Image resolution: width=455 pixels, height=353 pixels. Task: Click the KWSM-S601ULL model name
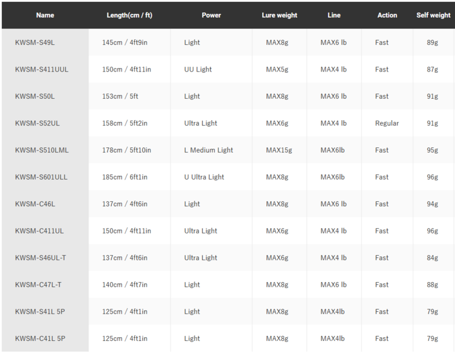41,177
